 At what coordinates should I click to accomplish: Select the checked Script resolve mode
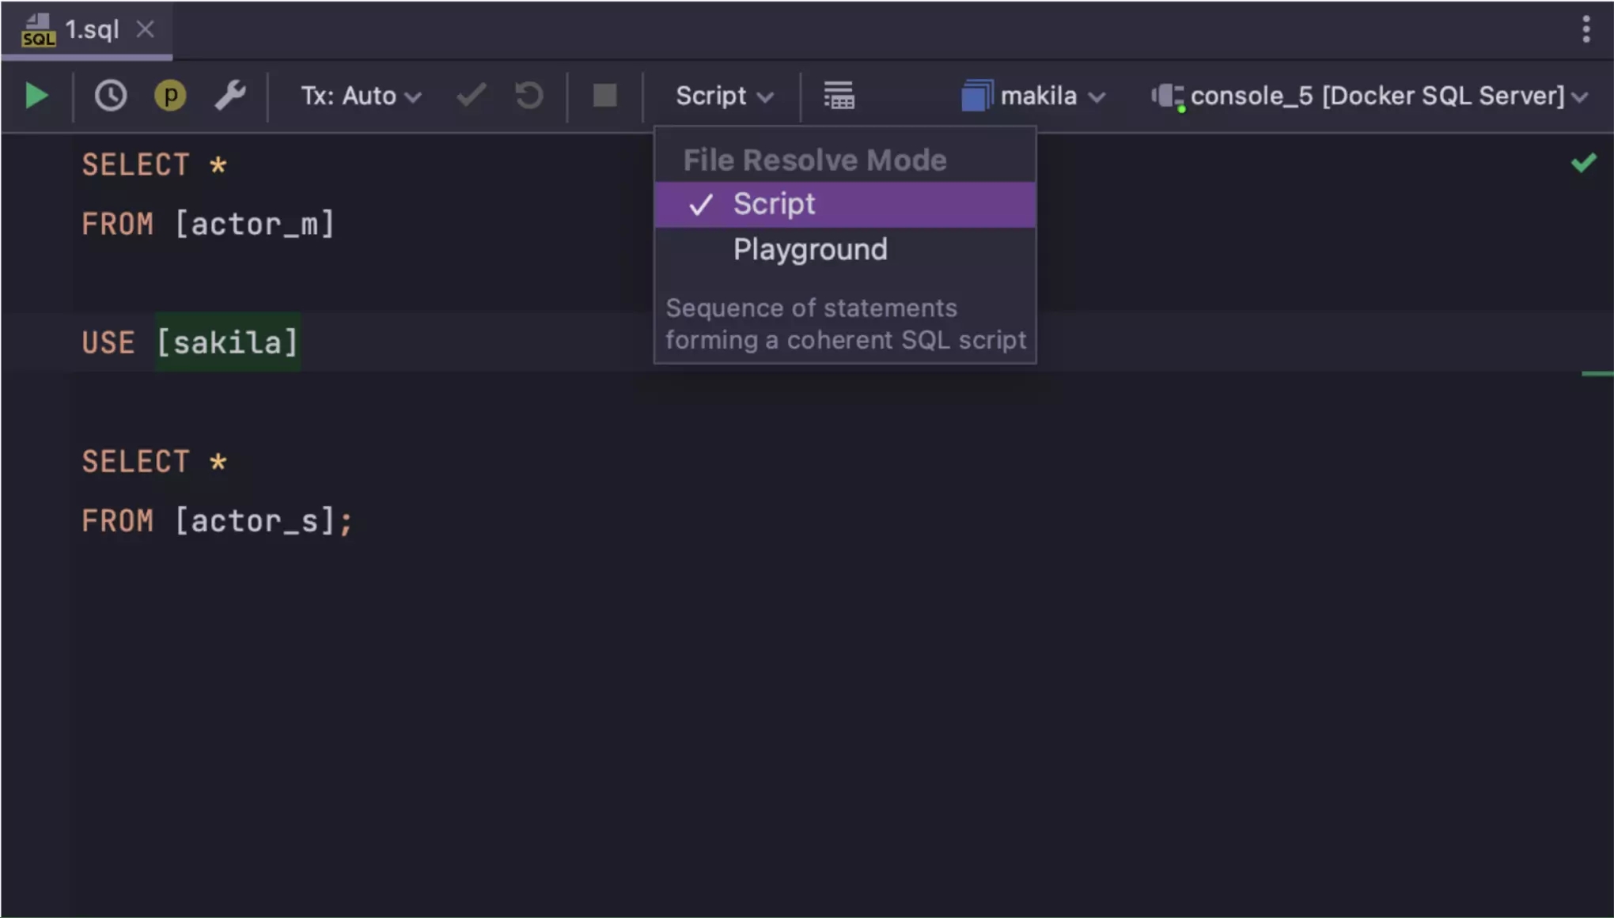[x=774, y=204]
